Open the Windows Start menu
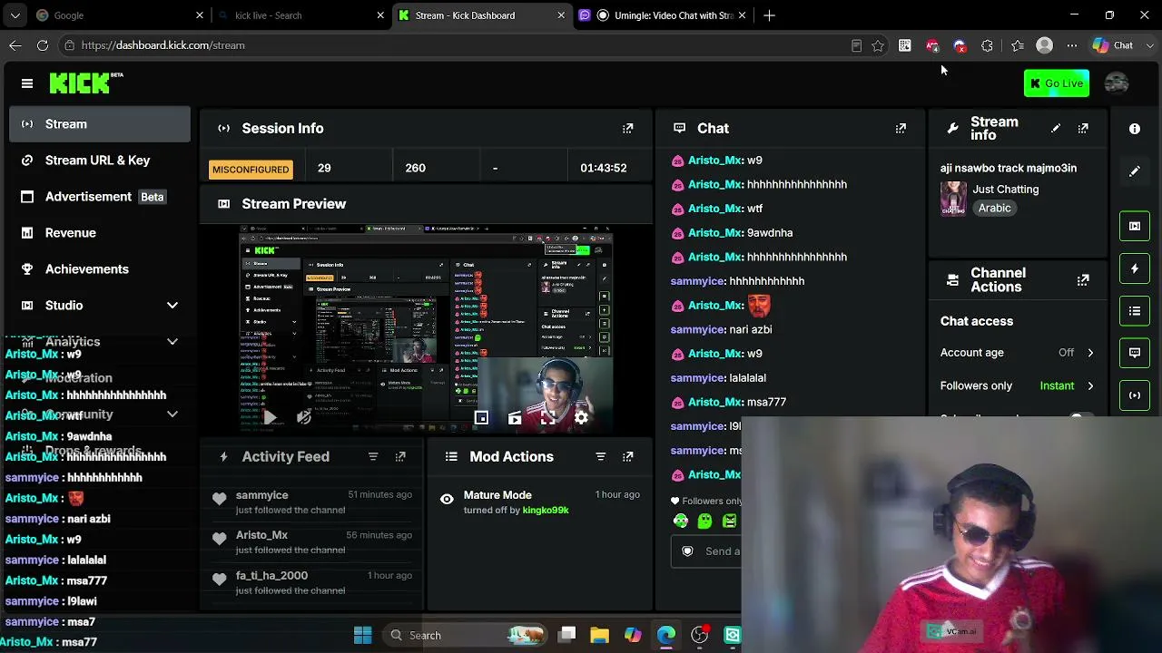Viewport: 1162px width, 653px height. 362,635
